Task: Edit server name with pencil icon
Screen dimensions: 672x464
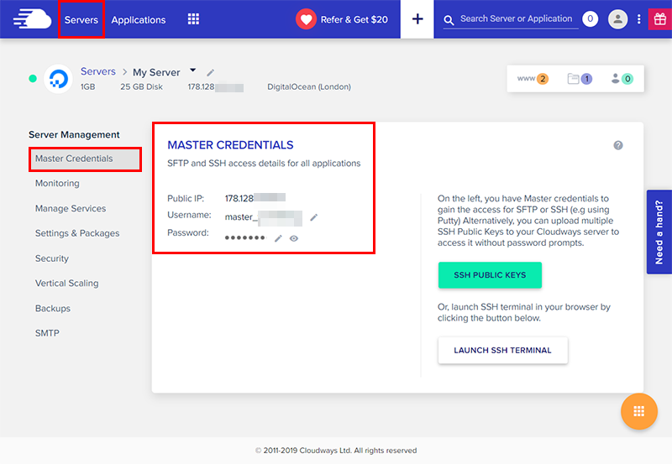Action: point(211,73)
